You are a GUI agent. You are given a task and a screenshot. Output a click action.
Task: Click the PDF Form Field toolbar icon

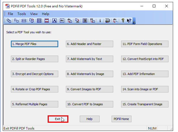pyautogui.click(x=85, y=21)
